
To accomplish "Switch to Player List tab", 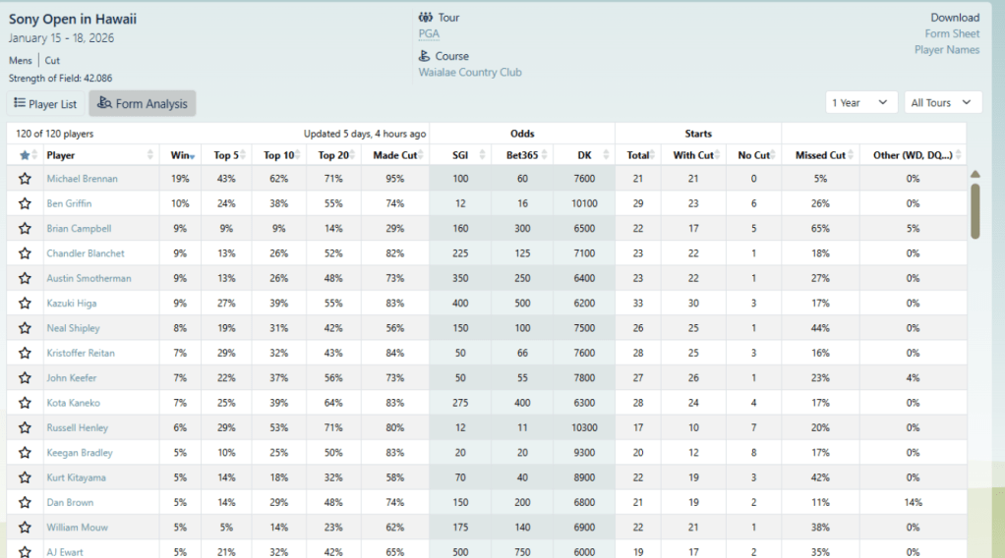I will click(45, 103).
